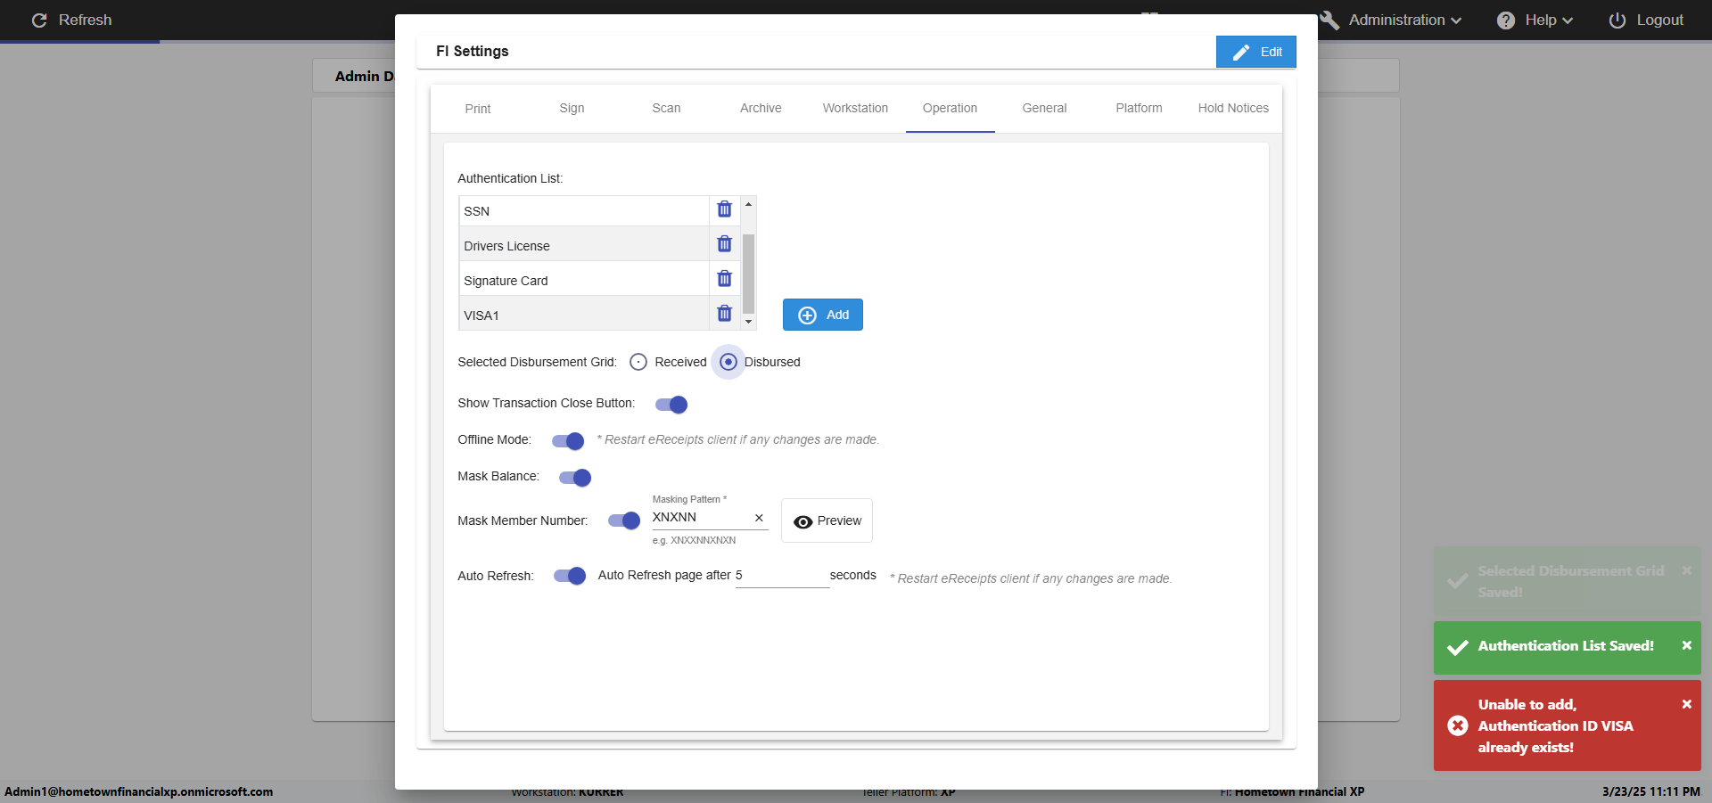Expand the Help dropdown menu
Screen dimensions: 1712x803
(x=1535, y=20)
